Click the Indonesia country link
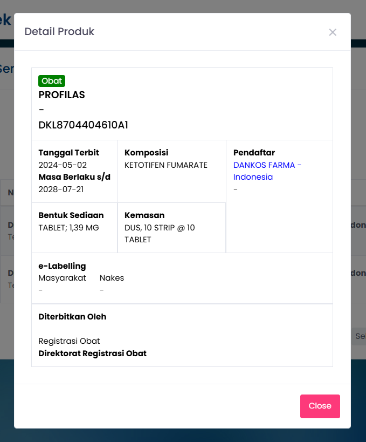 point(253,176)
